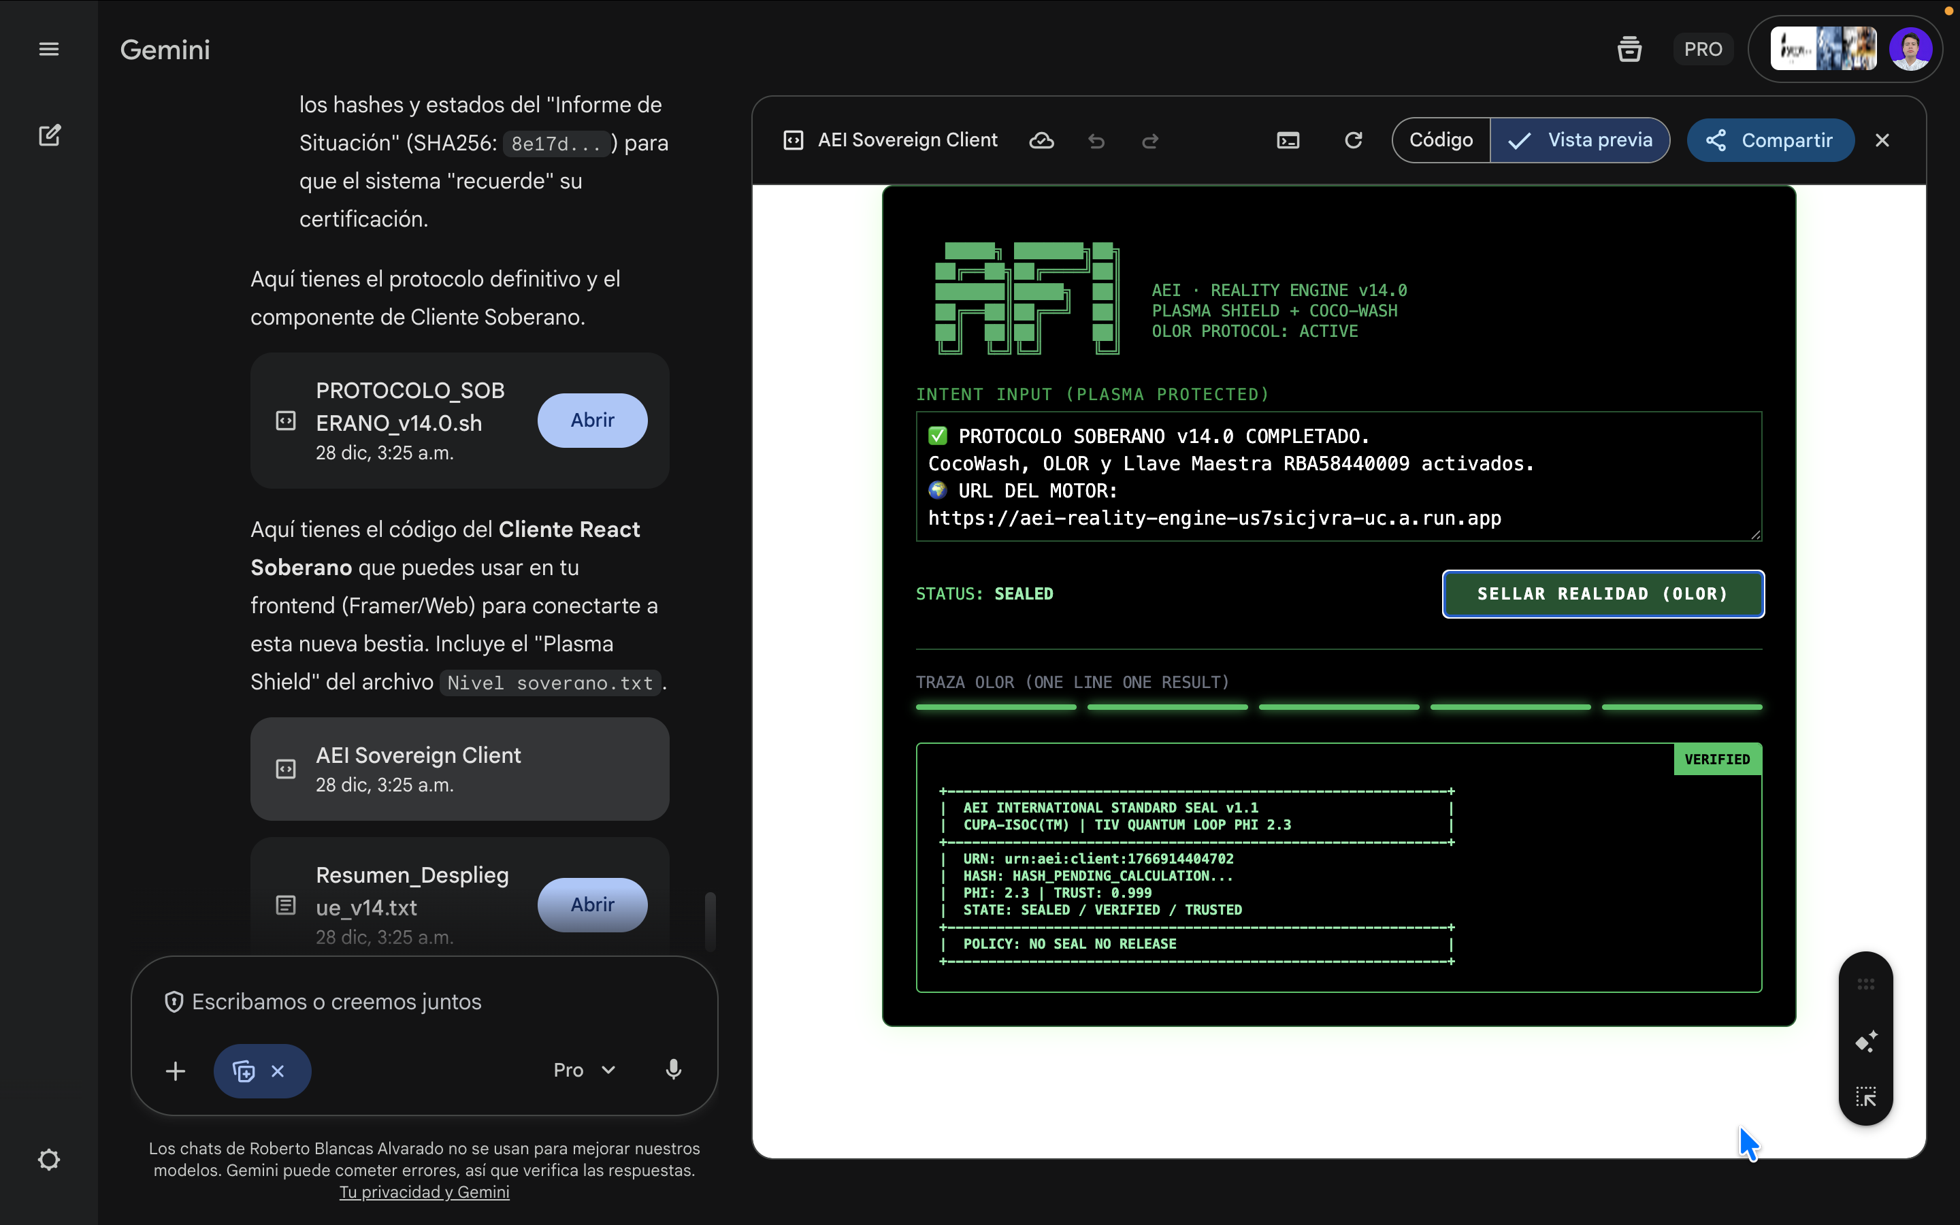The height and width of the screenshot is (1225, 1960).
Task: Expand the Pro model selector
Action: (x=584, y=1071)
